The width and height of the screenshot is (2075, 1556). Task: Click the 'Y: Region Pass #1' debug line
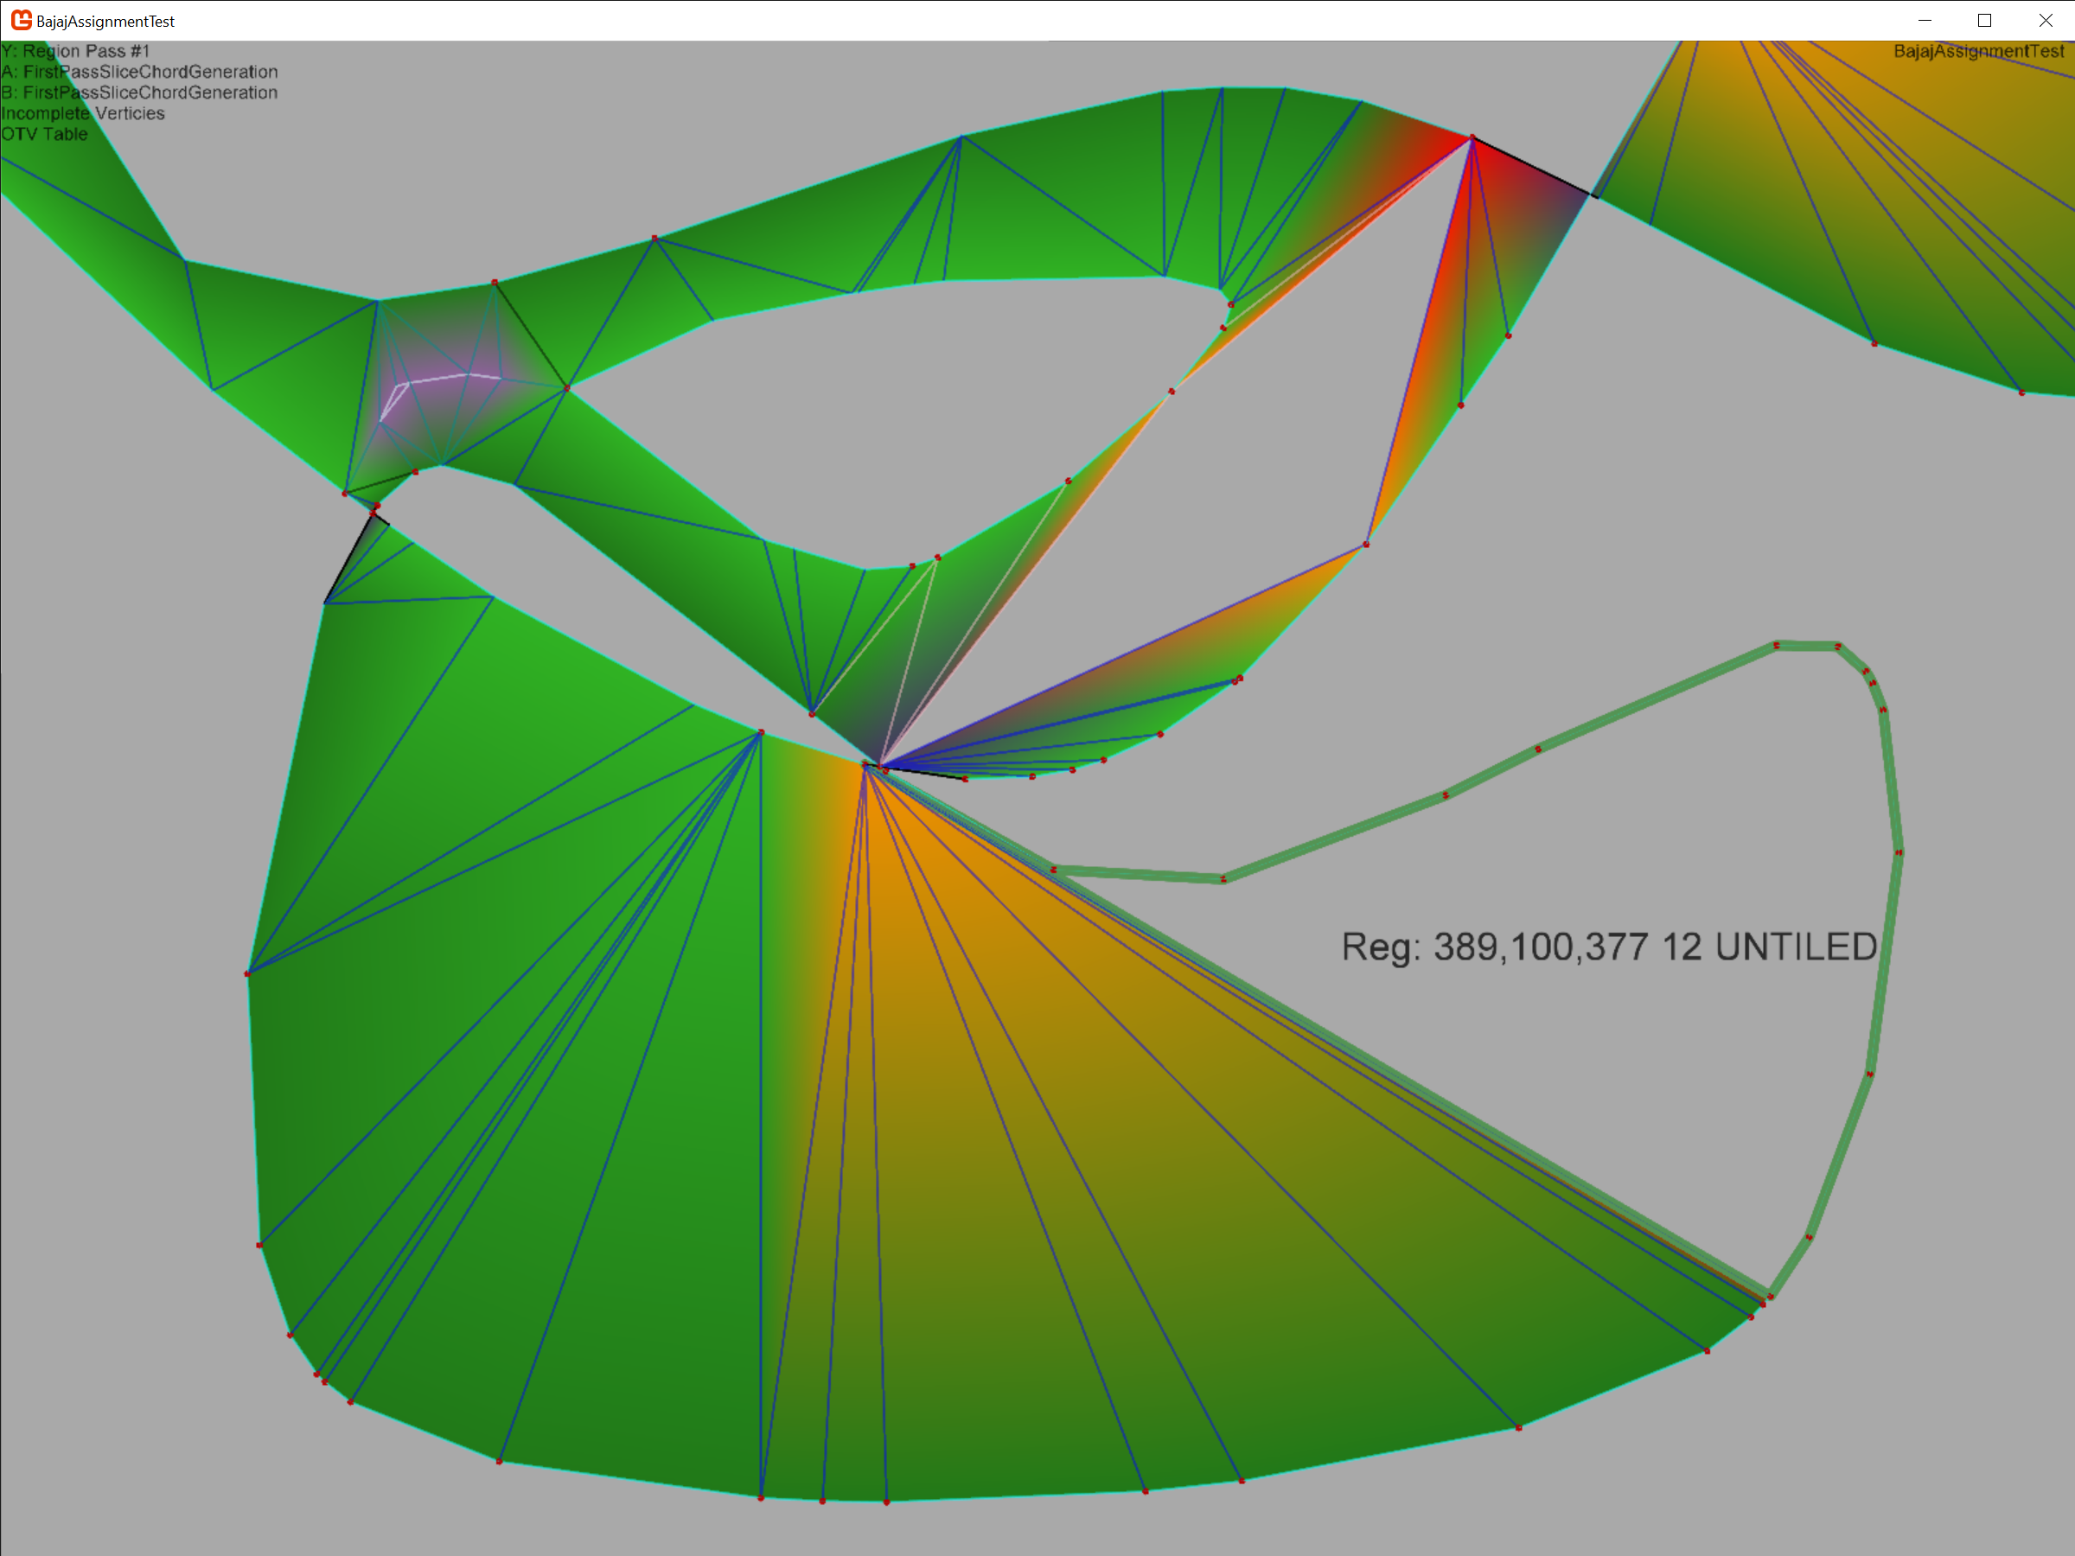75,51
